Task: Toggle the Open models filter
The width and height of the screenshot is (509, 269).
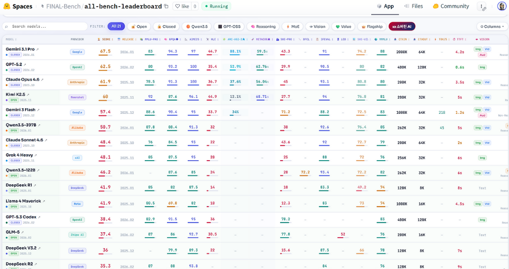Action: pyautogui.click(x=138, y=27)
